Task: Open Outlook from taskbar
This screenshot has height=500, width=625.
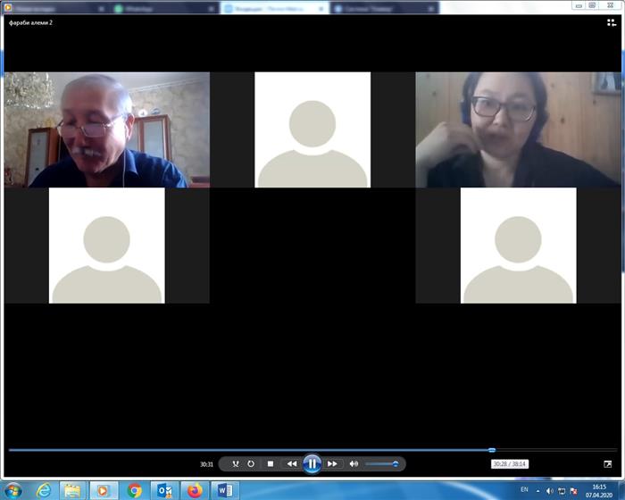Action: click(x=164, y=490)
